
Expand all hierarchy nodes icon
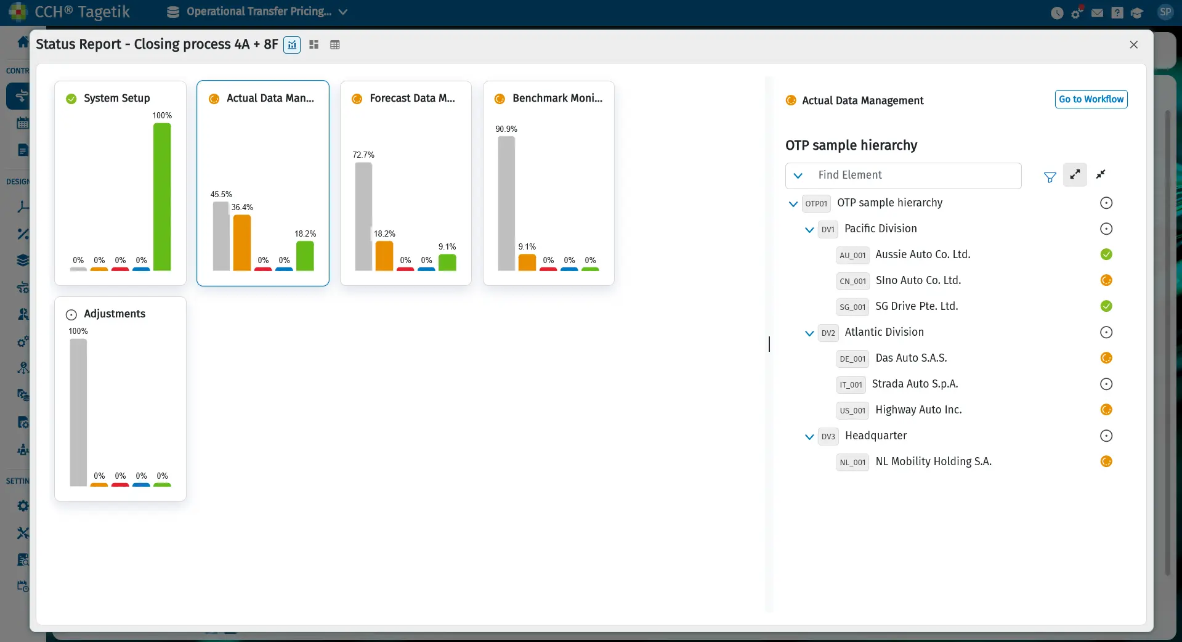(1075, 175)
